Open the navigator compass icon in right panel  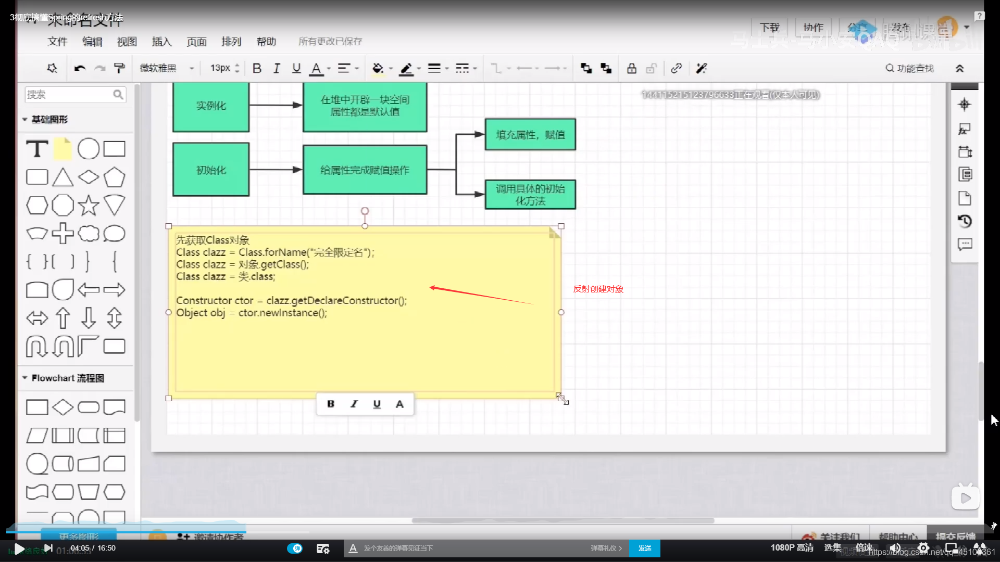(965, 105)
